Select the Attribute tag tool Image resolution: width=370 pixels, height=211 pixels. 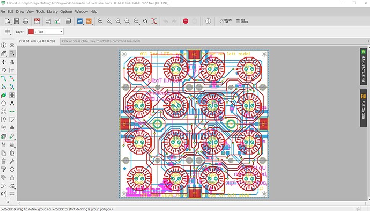[x=4, y=178]
